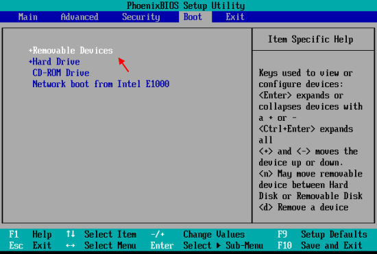
Task: Click '<Enter> expands or' help line
Action: pyautogui.click(x=302, y=95)
